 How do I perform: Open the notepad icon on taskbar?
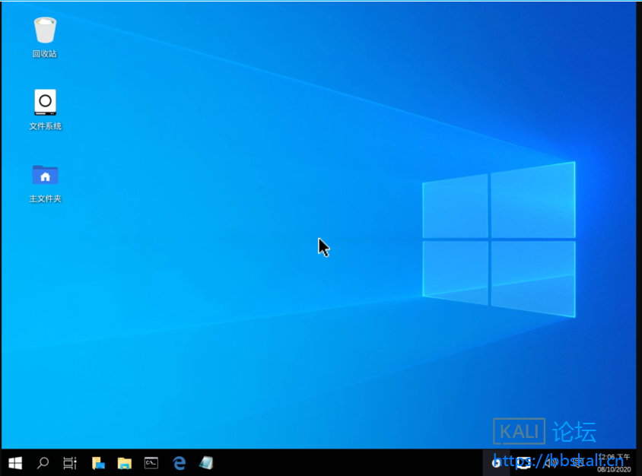(206, 462)
